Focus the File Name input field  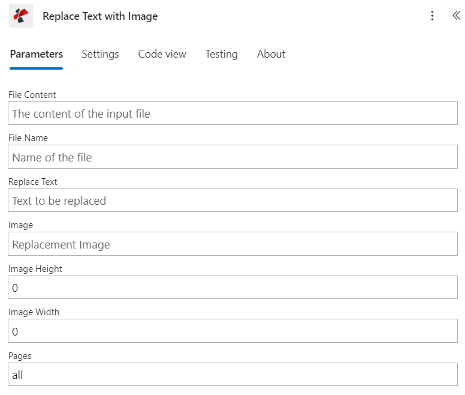[x=232, y=157]
